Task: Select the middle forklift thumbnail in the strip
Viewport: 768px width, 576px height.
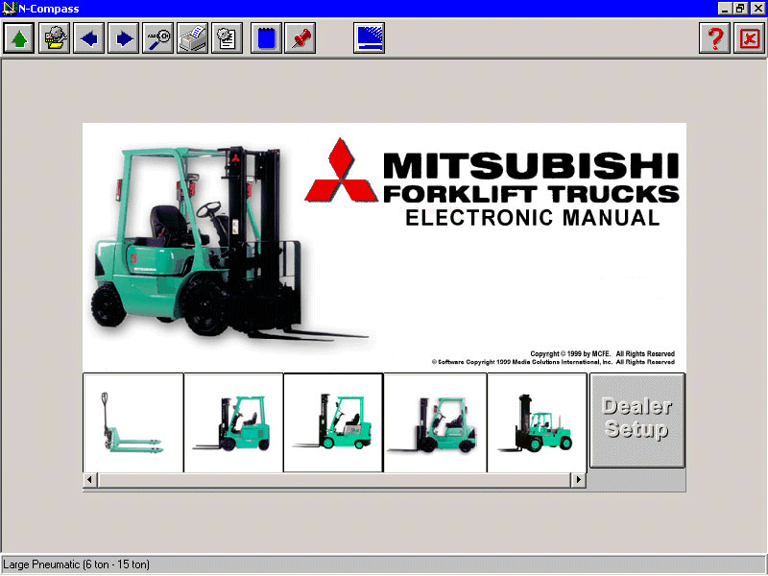Action: pyautogui.click(x=333, y=422)
